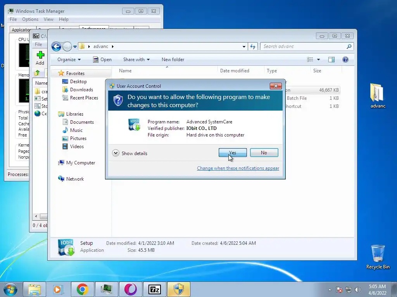Open Action Center flag tray icon
Image resolution: width=397 pixels, height=297 pixels.
click(x=339, y=290)
